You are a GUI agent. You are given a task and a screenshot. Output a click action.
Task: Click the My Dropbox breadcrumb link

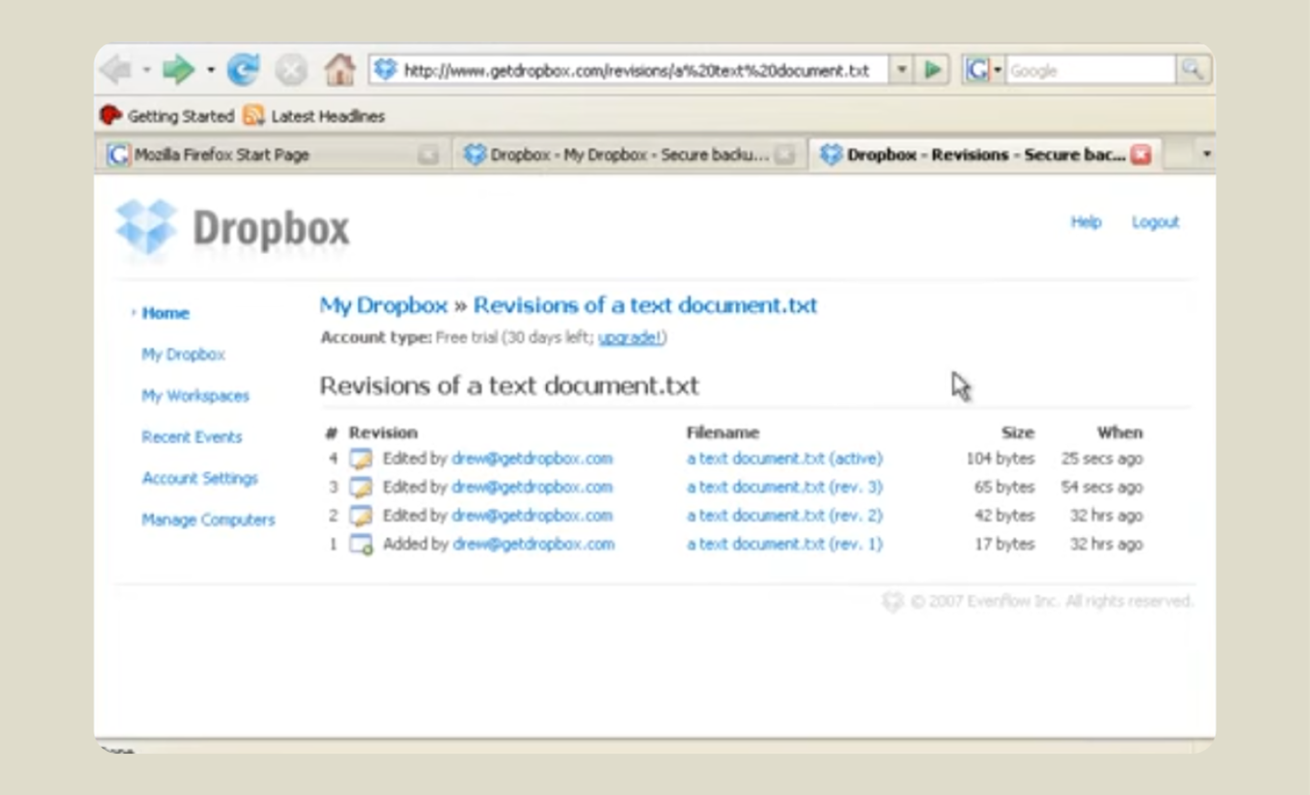point(383,305)
